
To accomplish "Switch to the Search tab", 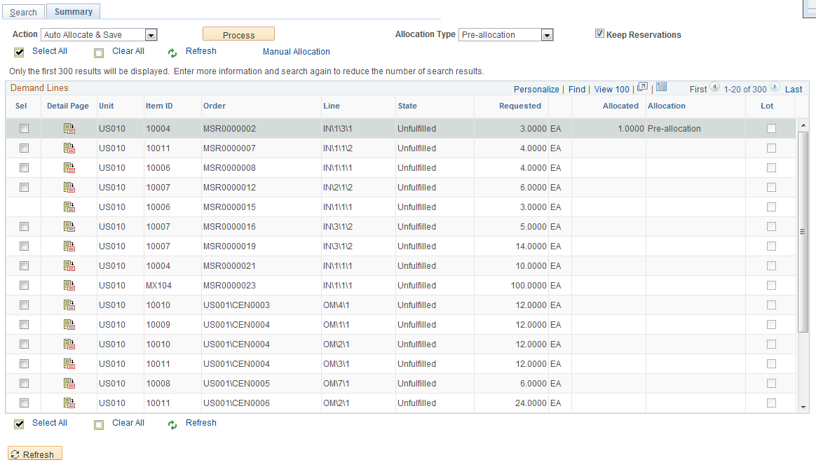I will point(23,12).
